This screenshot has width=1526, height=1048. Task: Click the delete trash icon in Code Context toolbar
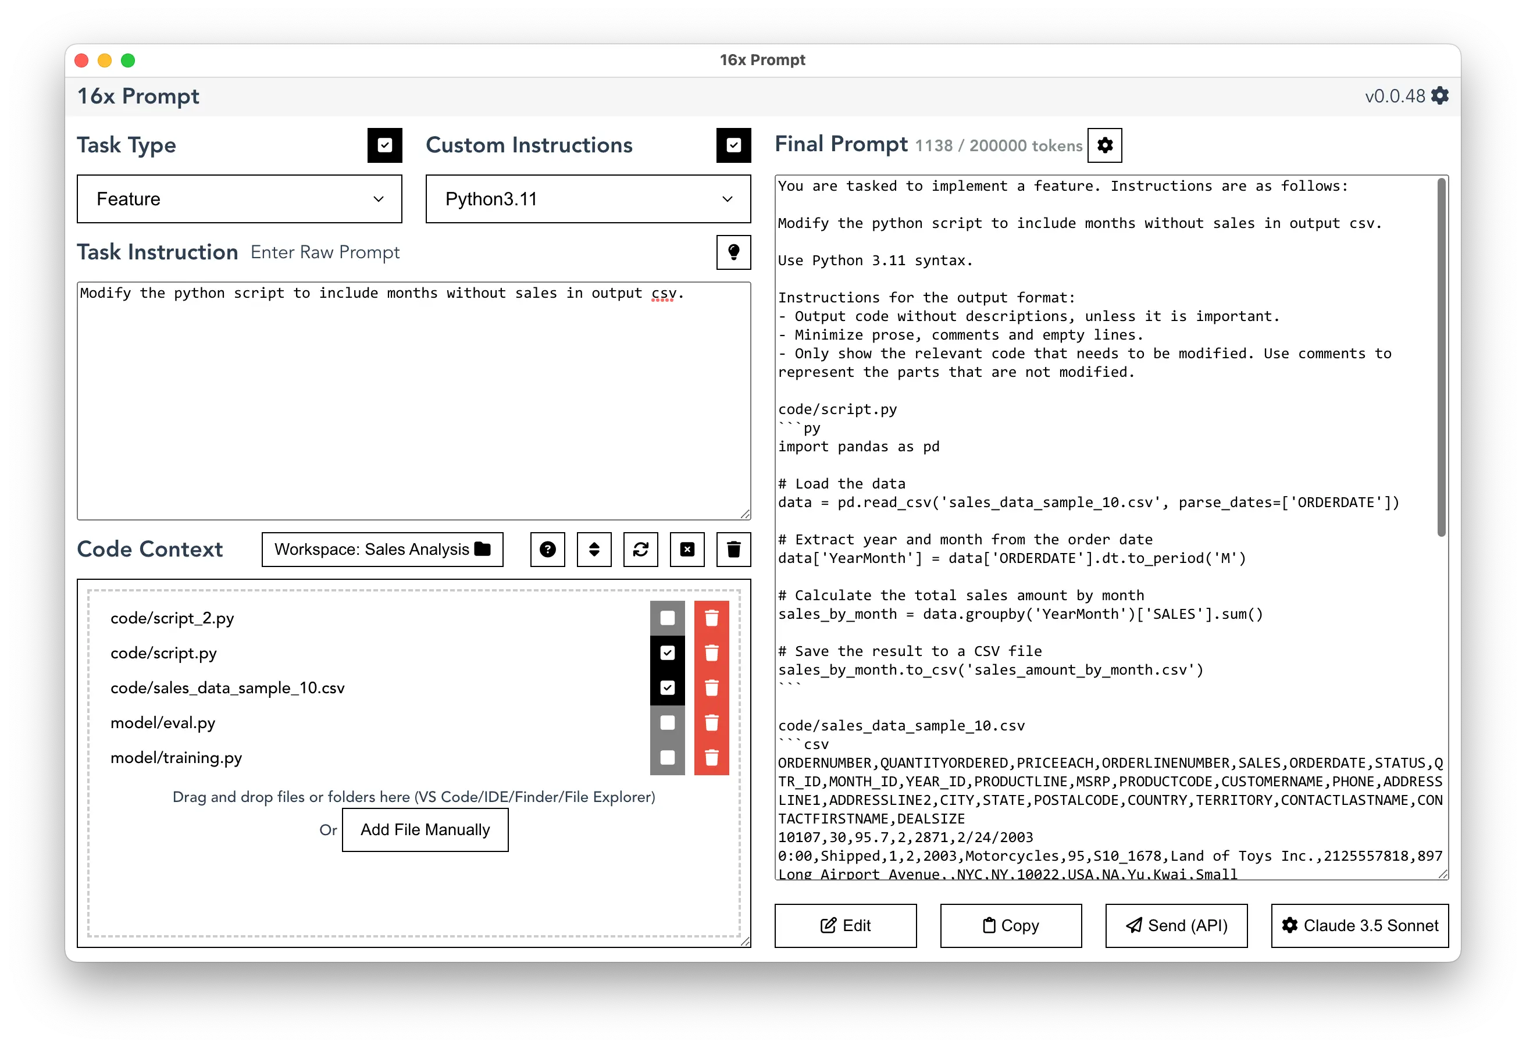coord(736,550)
